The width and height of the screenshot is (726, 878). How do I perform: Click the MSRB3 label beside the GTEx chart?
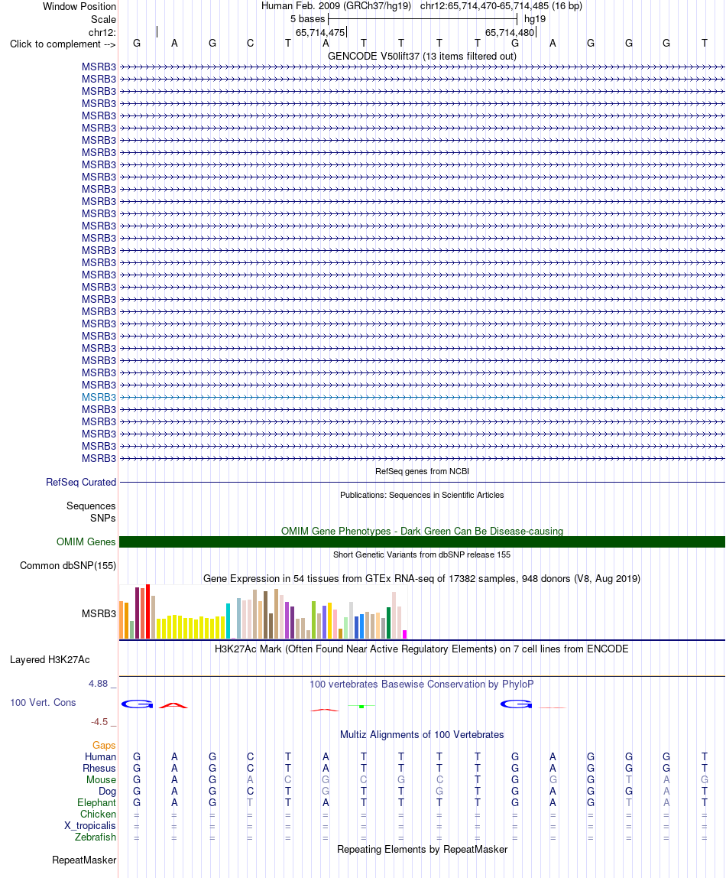tap(99, 613)
